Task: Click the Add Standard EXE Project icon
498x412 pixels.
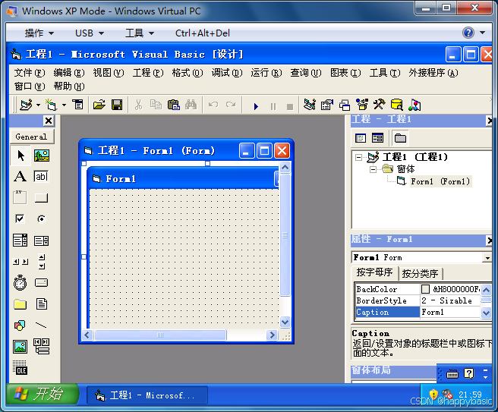Action: coord(26,105)
